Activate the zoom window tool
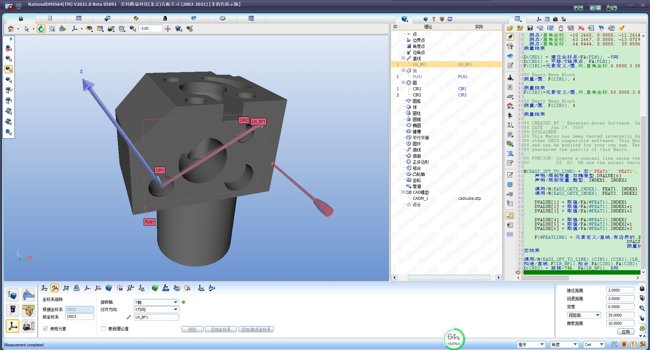 pos(52,29)
